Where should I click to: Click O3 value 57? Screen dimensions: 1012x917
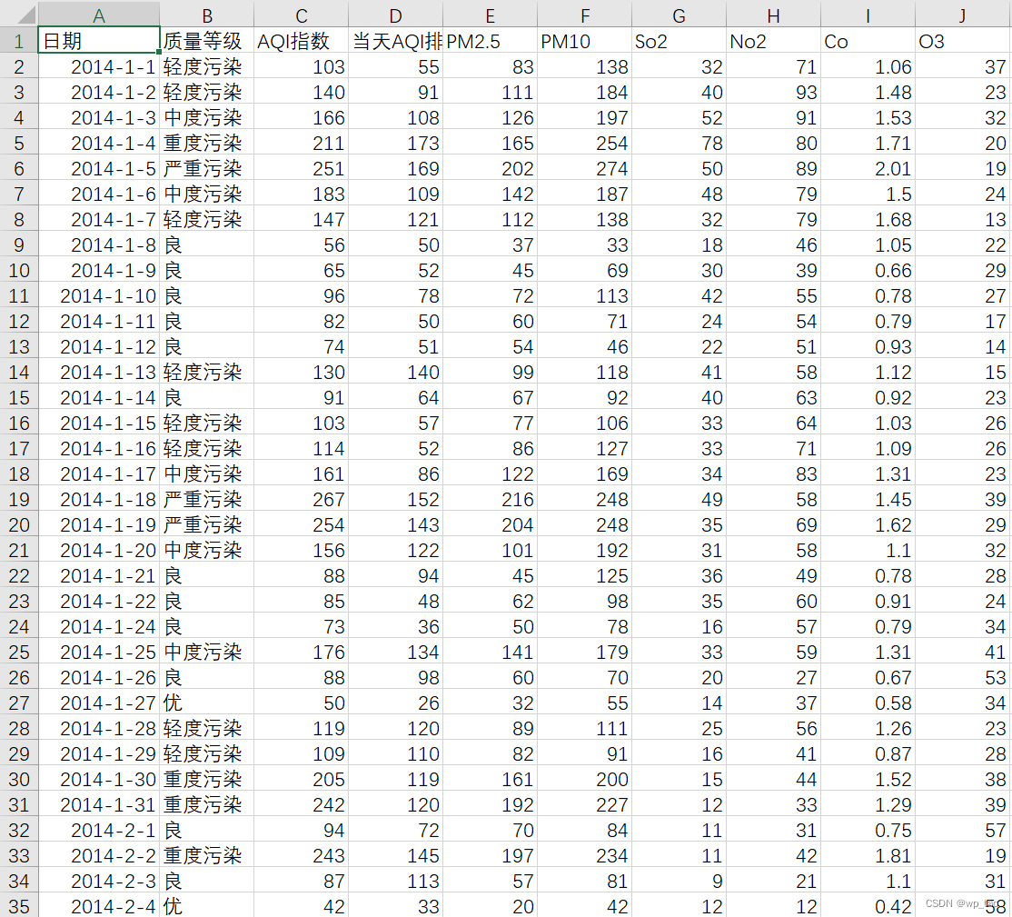963,830
